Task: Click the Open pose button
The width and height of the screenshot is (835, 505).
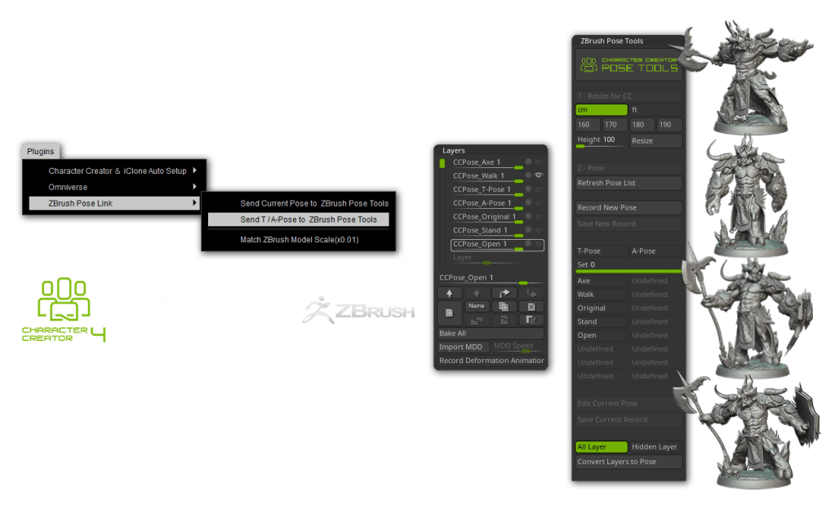Action: point(602,335)
